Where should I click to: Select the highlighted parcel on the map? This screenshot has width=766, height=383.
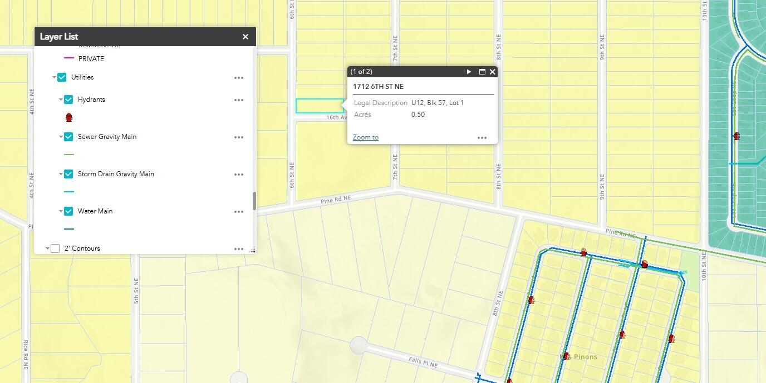319,106
